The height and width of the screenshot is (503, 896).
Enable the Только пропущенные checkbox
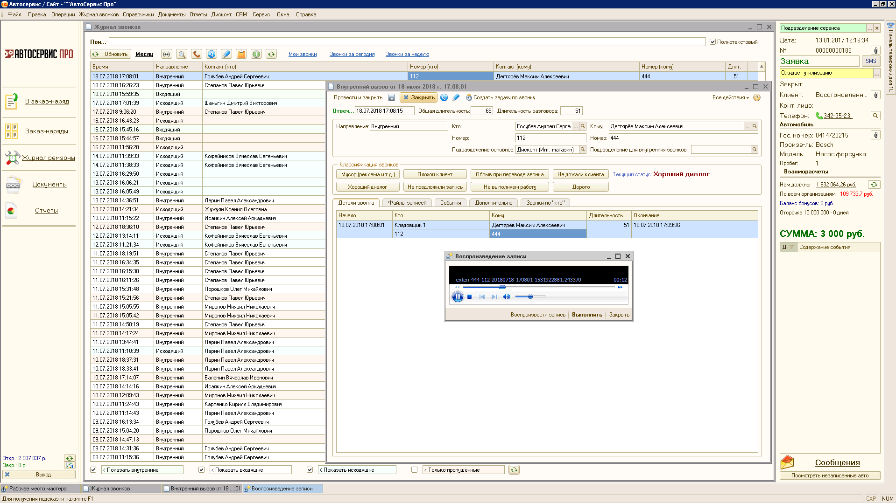coord(414,470)
